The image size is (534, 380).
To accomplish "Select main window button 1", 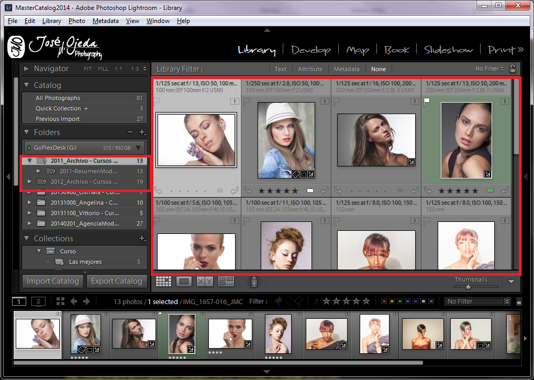I will [19, 301].
